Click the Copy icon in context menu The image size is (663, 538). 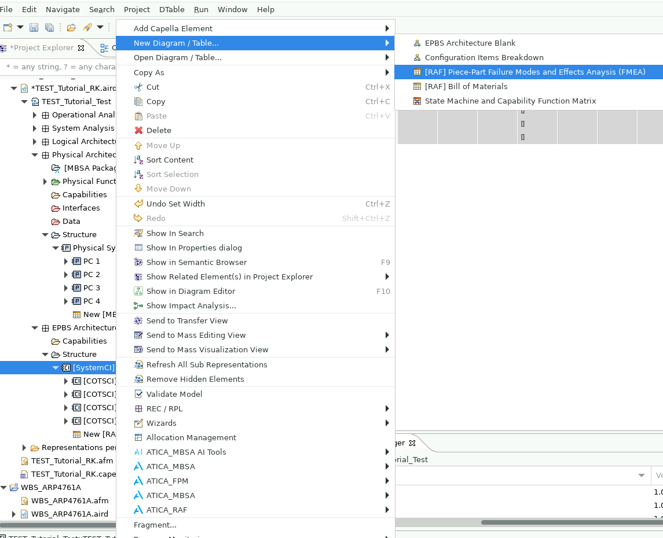coord(138,101)
